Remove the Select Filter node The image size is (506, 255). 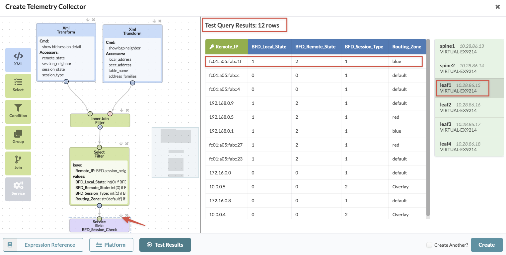[x=127, y=144]
